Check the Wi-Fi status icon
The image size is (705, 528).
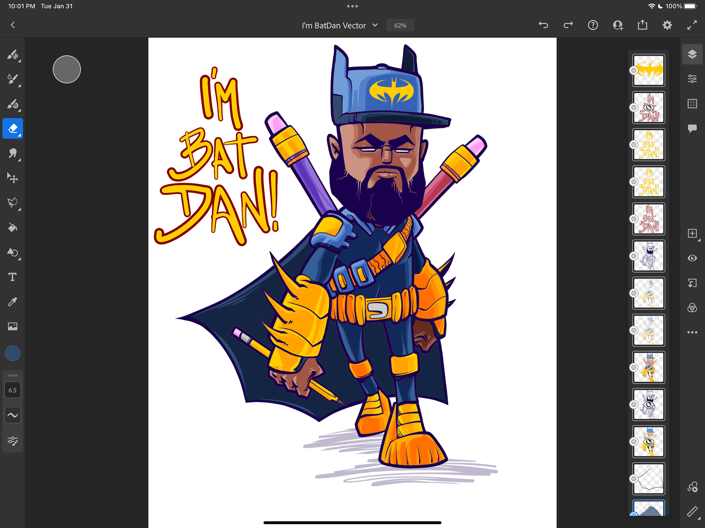pos(651,6)
